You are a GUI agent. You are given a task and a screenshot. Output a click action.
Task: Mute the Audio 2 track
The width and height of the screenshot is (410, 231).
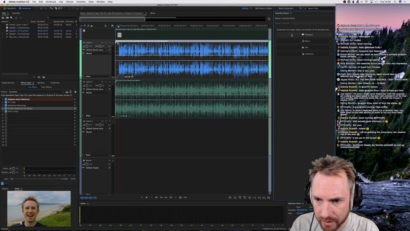tap(102, 81)
